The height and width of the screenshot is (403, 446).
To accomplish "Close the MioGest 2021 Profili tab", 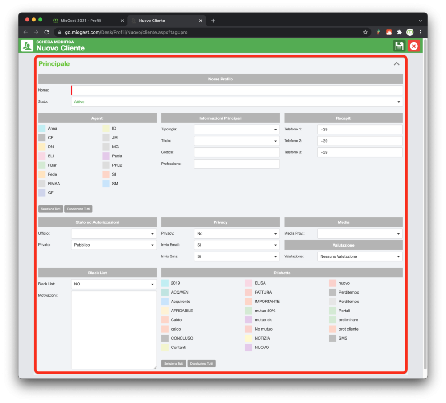I will click(122, 21).
